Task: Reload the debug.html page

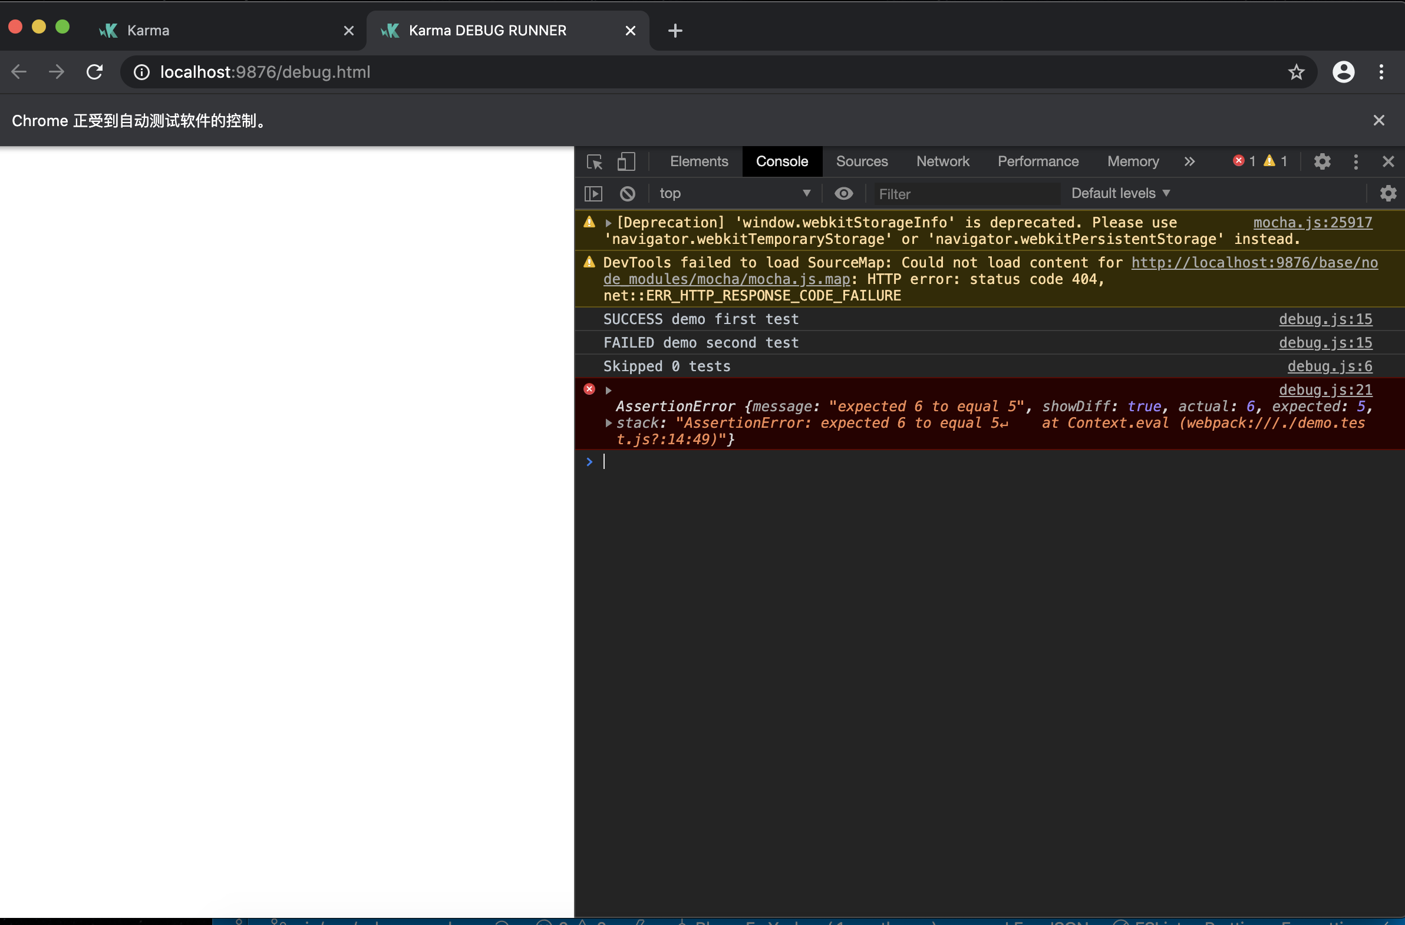Action: pyautogui.click(x=94, y=72)
